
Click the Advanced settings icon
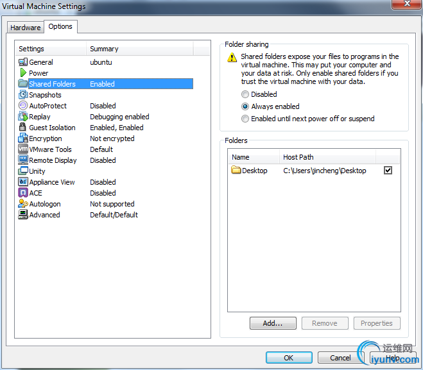(x=23, y=215)
